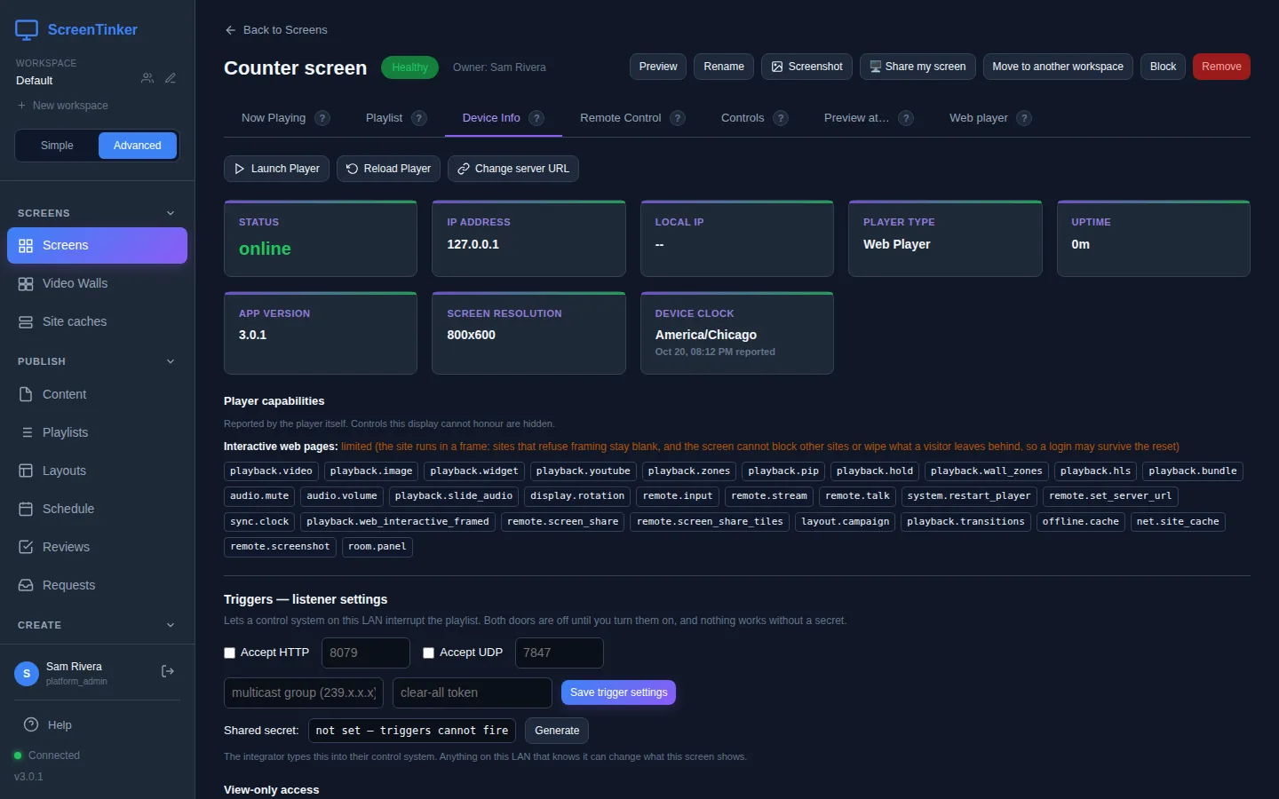Screen dimensions: 1279x799
Task: Collapse the CREATE section chevron
Action: pos(171,625)
